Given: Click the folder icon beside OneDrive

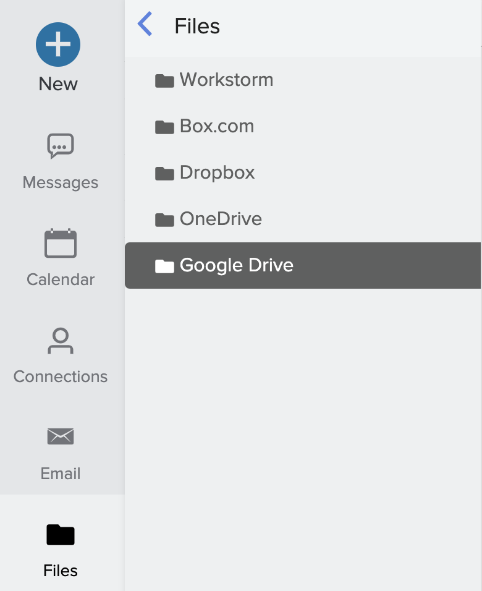Looking at the screenshot, I should coord(164,219).
